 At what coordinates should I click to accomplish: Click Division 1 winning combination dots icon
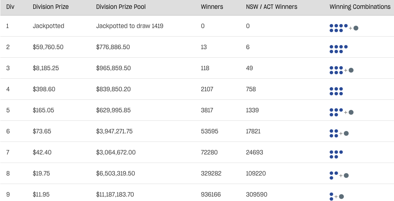tap(344, 28)
